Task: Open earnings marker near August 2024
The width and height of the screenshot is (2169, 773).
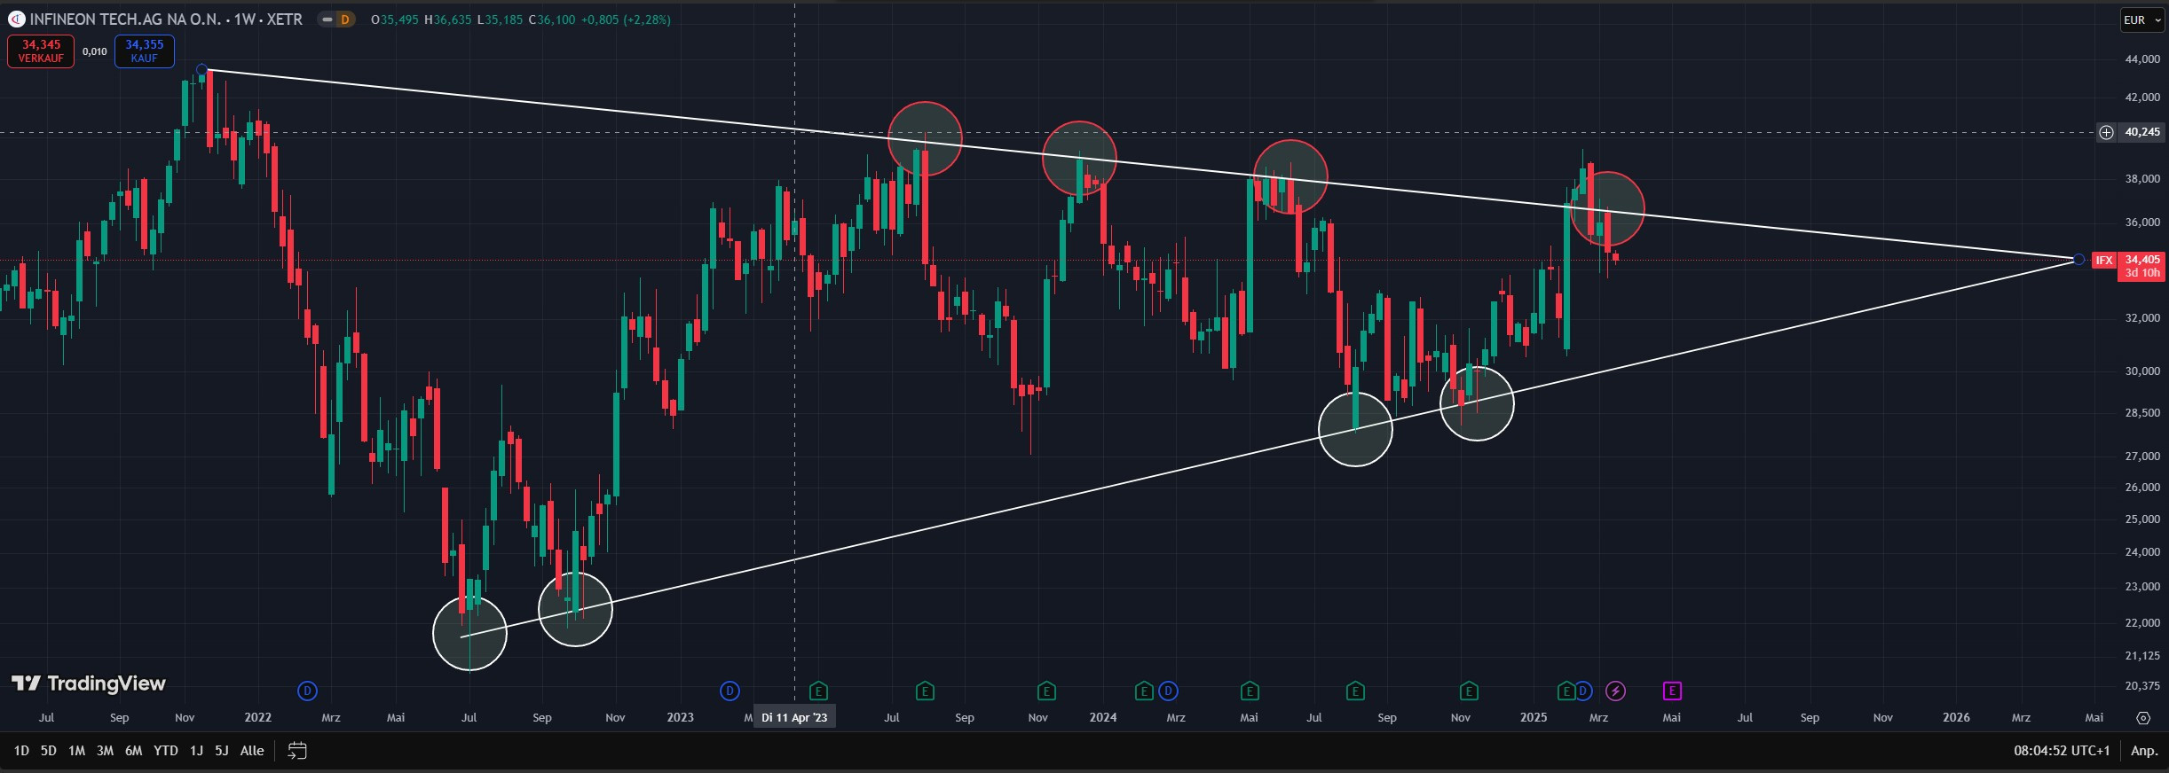Action: tap(1354, 691)
